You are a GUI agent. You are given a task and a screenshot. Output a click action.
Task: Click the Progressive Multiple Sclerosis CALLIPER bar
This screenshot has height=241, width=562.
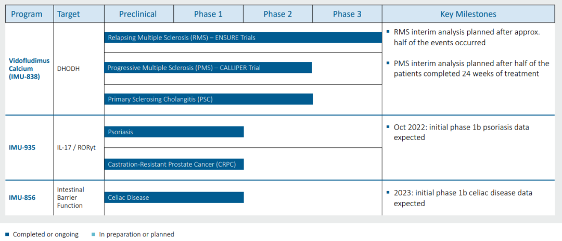pyautogui.click(x=208, y=68)
